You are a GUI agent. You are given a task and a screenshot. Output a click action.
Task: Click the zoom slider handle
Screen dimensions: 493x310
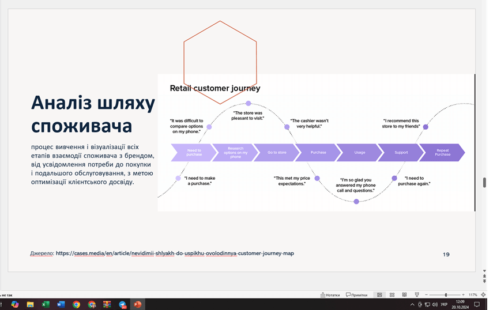445,294
